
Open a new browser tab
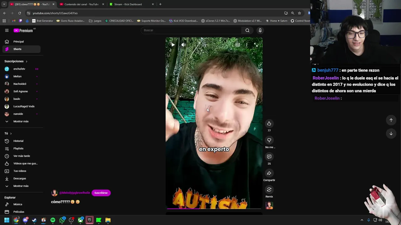[x=160, y=4]
